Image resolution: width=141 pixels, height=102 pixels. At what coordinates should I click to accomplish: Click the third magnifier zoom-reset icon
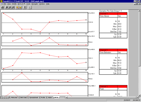[x=13, y=7]
